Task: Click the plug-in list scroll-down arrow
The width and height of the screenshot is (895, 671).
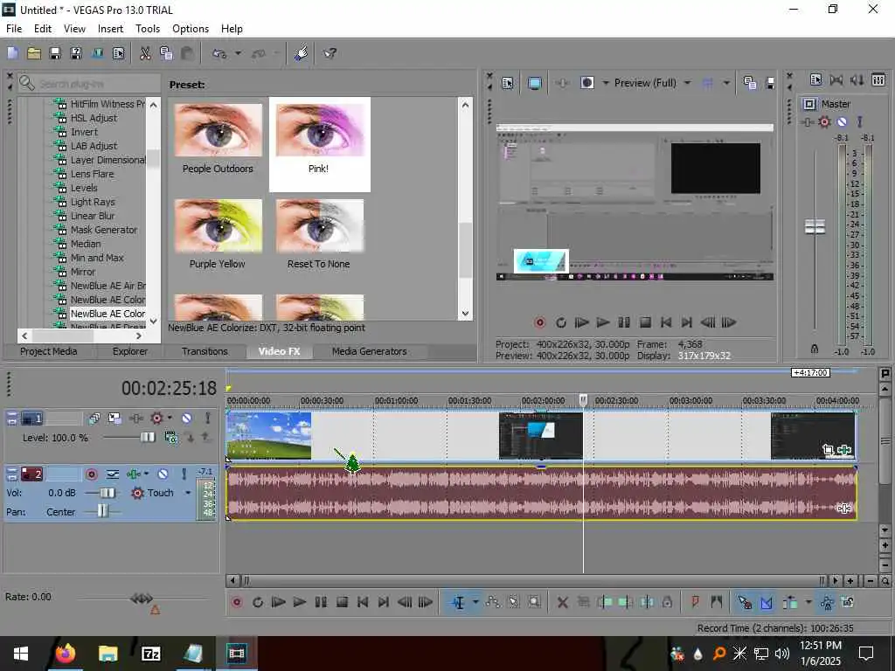Action: [x=154, y=322]
